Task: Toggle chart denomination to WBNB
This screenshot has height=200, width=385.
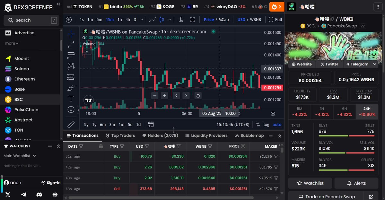Action: (255, 20)
